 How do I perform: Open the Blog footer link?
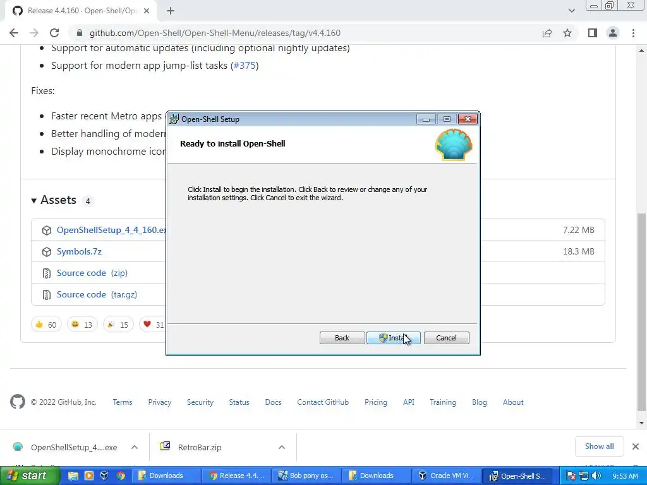coord(480,402)
